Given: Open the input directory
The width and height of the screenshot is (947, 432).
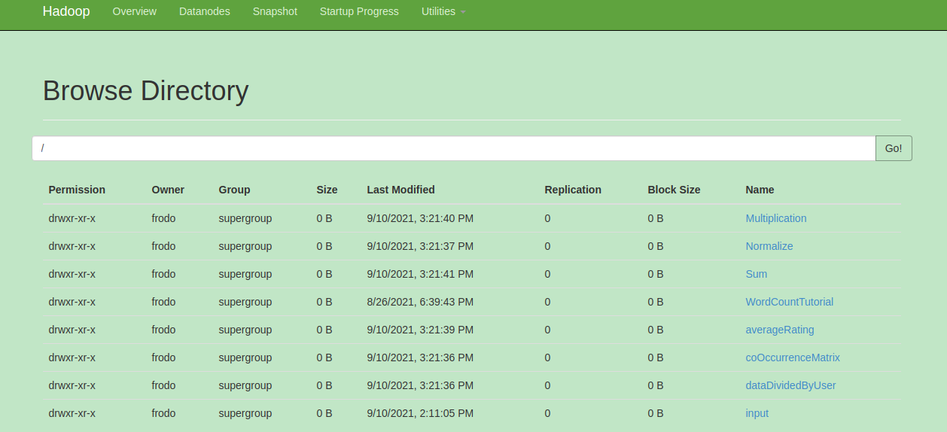Looking at the screenshot, I should [757, 413].
